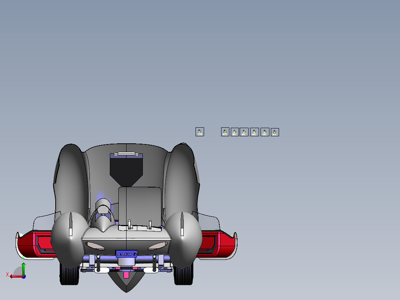Select the right oval headlight opening

(x=158, y=246)
